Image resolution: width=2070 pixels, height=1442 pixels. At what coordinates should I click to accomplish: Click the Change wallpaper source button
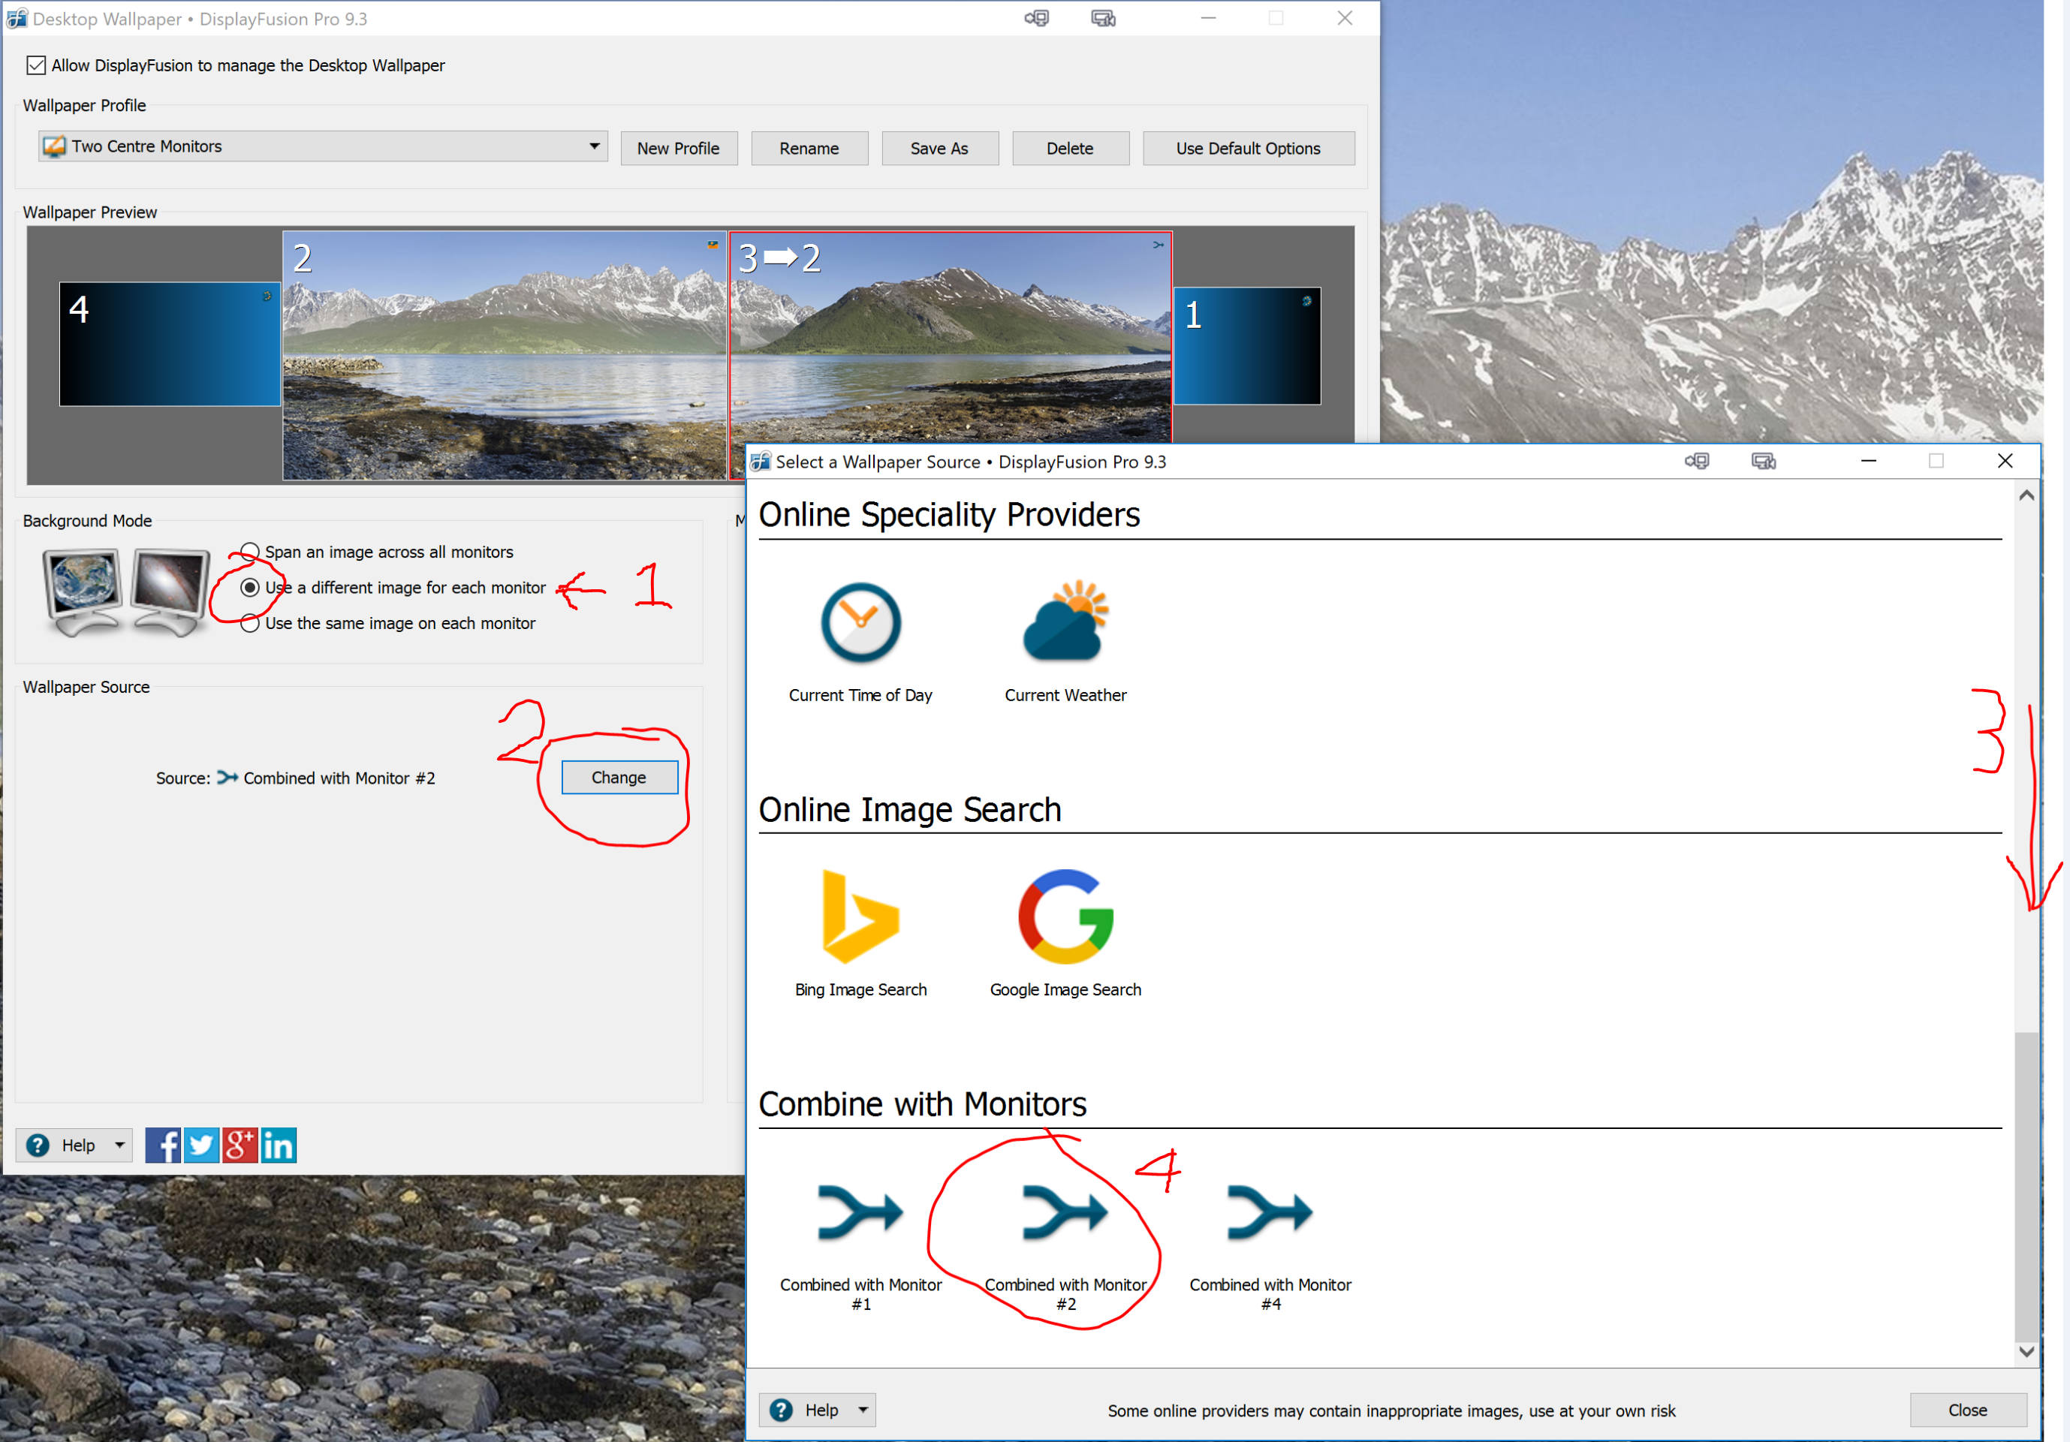[x=619, y=777]
